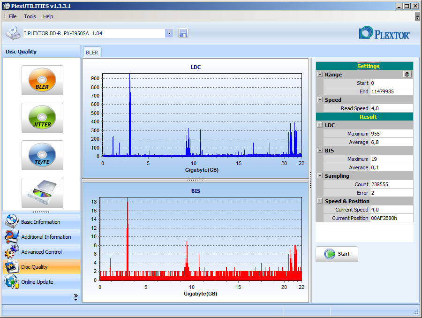Click the @ button in Range row
The width and height of the screenshot is (422, 318).
click(x=407, y=74)
